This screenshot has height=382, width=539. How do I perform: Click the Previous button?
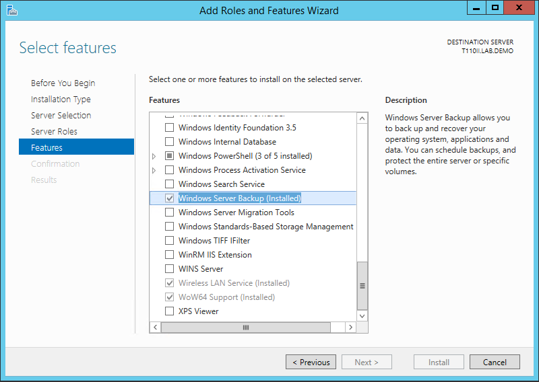(311, 362)
